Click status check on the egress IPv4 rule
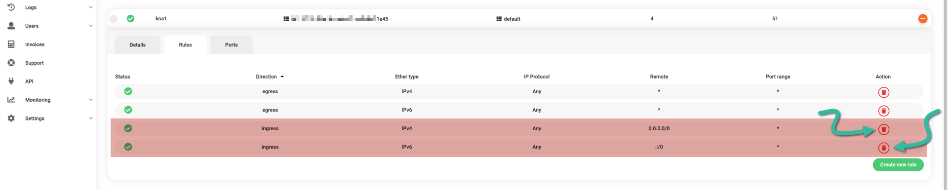Screen dimensions: 948x190 (x=128, y=91)
